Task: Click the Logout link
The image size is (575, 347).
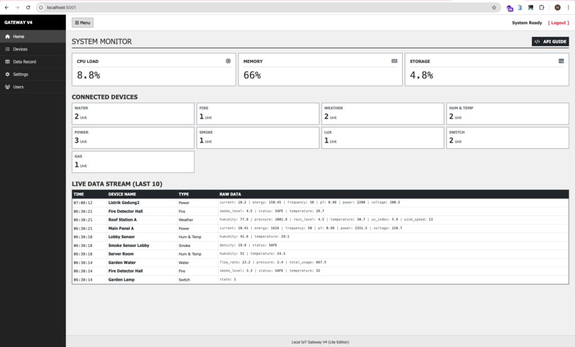Action: click(558, 23)
